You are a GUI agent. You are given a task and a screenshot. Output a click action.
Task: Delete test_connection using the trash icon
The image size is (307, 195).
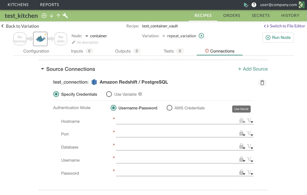click(262, 82)
